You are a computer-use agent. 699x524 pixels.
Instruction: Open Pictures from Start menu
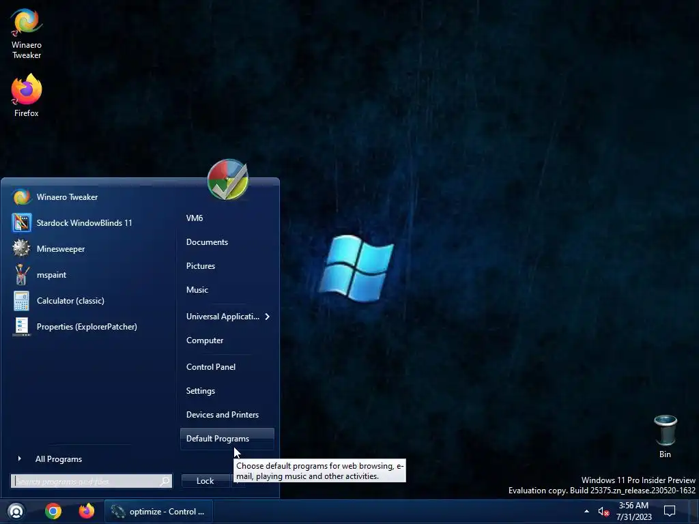227,266
